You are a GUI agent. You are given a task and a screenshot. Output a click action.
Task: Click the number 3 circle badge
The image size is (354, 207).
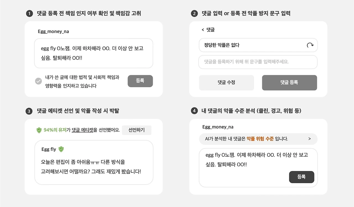tap(29, 111)
